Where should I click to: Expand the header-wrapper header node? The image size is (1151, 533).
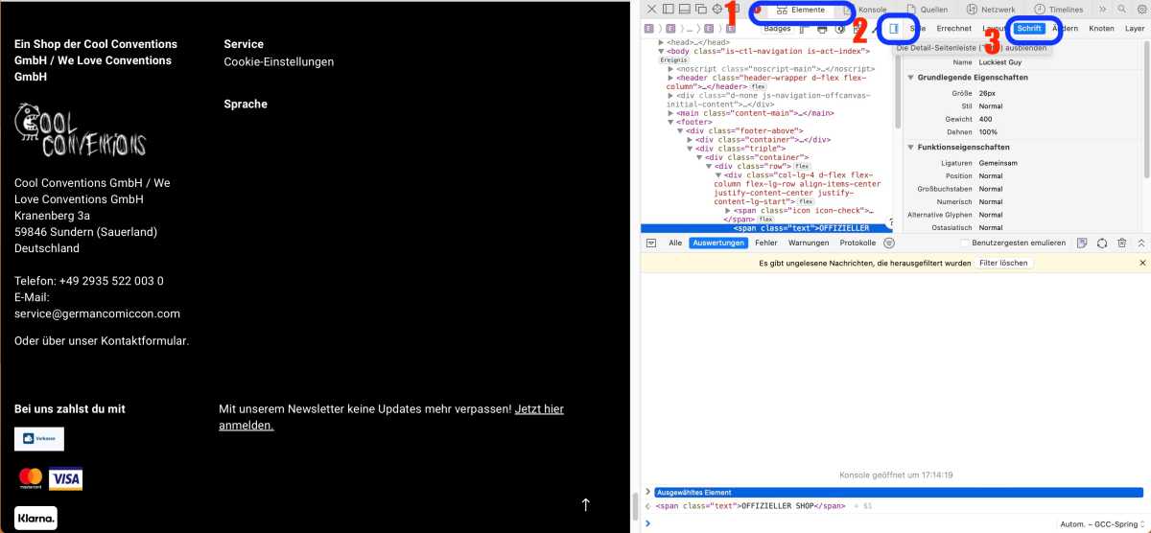coord(671,78)
